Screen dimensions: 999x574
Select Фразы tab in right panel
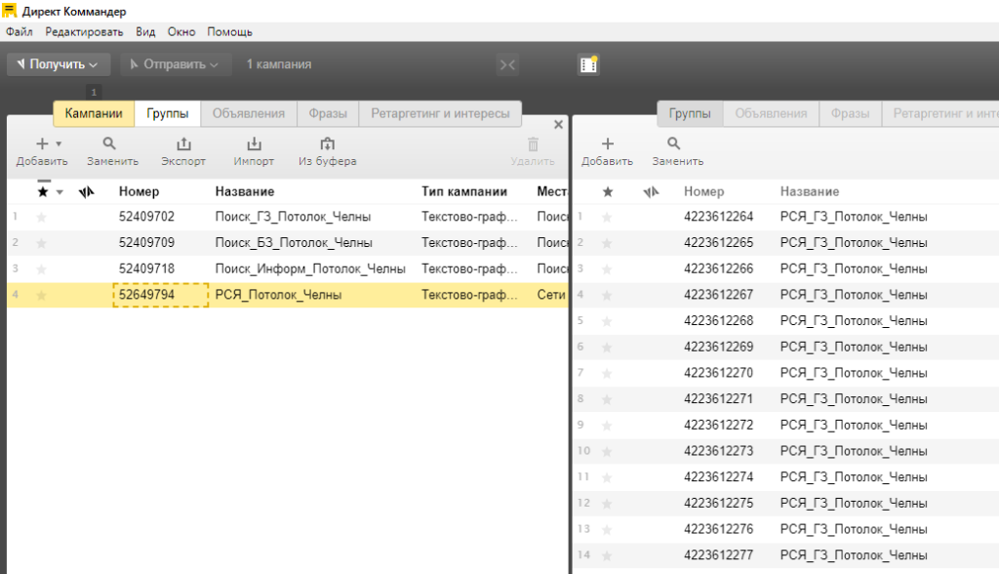[851, 113]
